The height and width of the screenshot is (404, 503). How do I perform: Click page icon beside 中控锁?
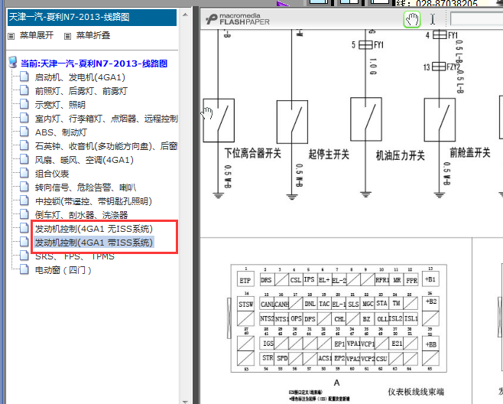pyautogui.click(x=24, y=200)
